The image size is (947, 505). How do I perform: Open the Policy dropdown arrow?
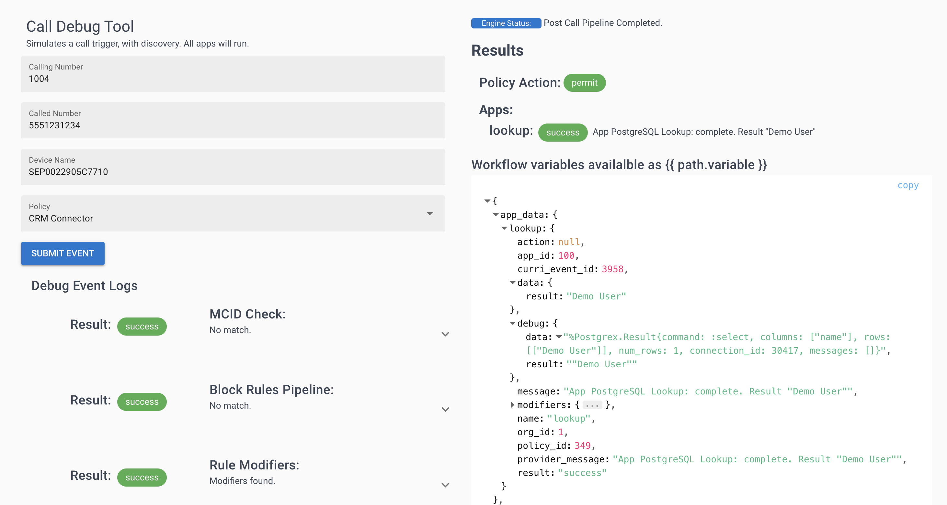(429, 214)
